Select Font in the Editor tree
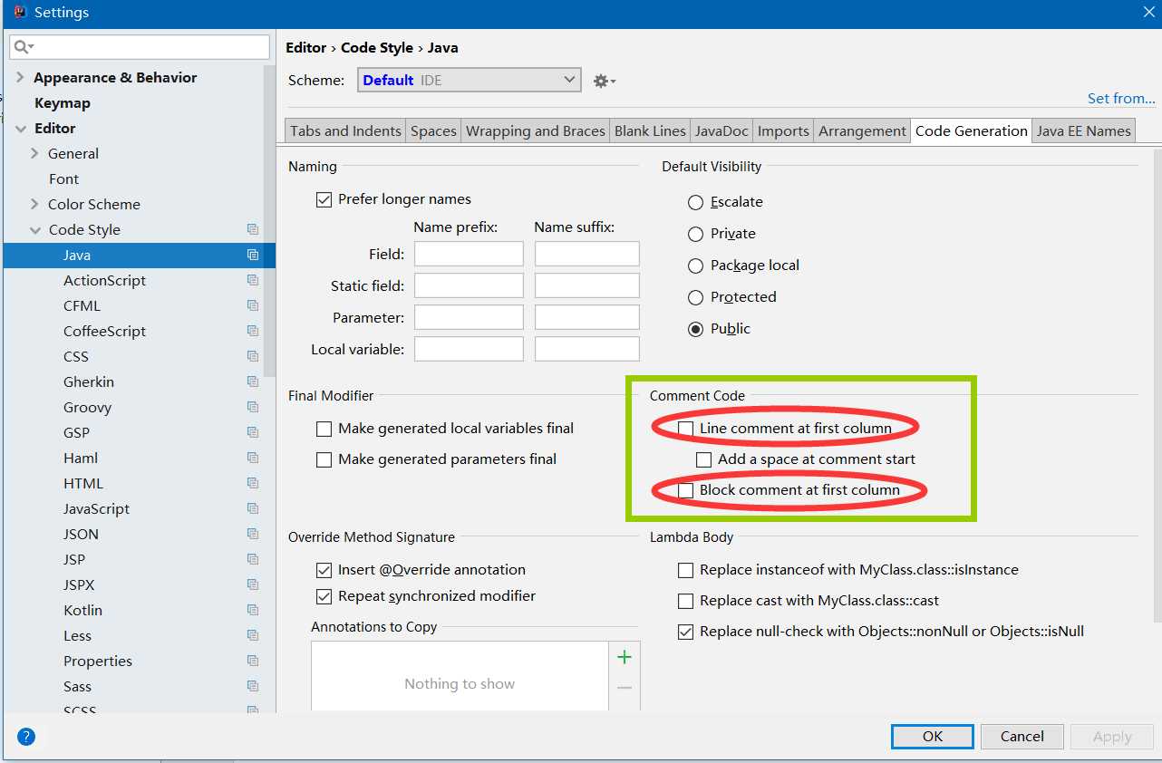This screenshot has width=1162, height=763. [x=63, y=179]
